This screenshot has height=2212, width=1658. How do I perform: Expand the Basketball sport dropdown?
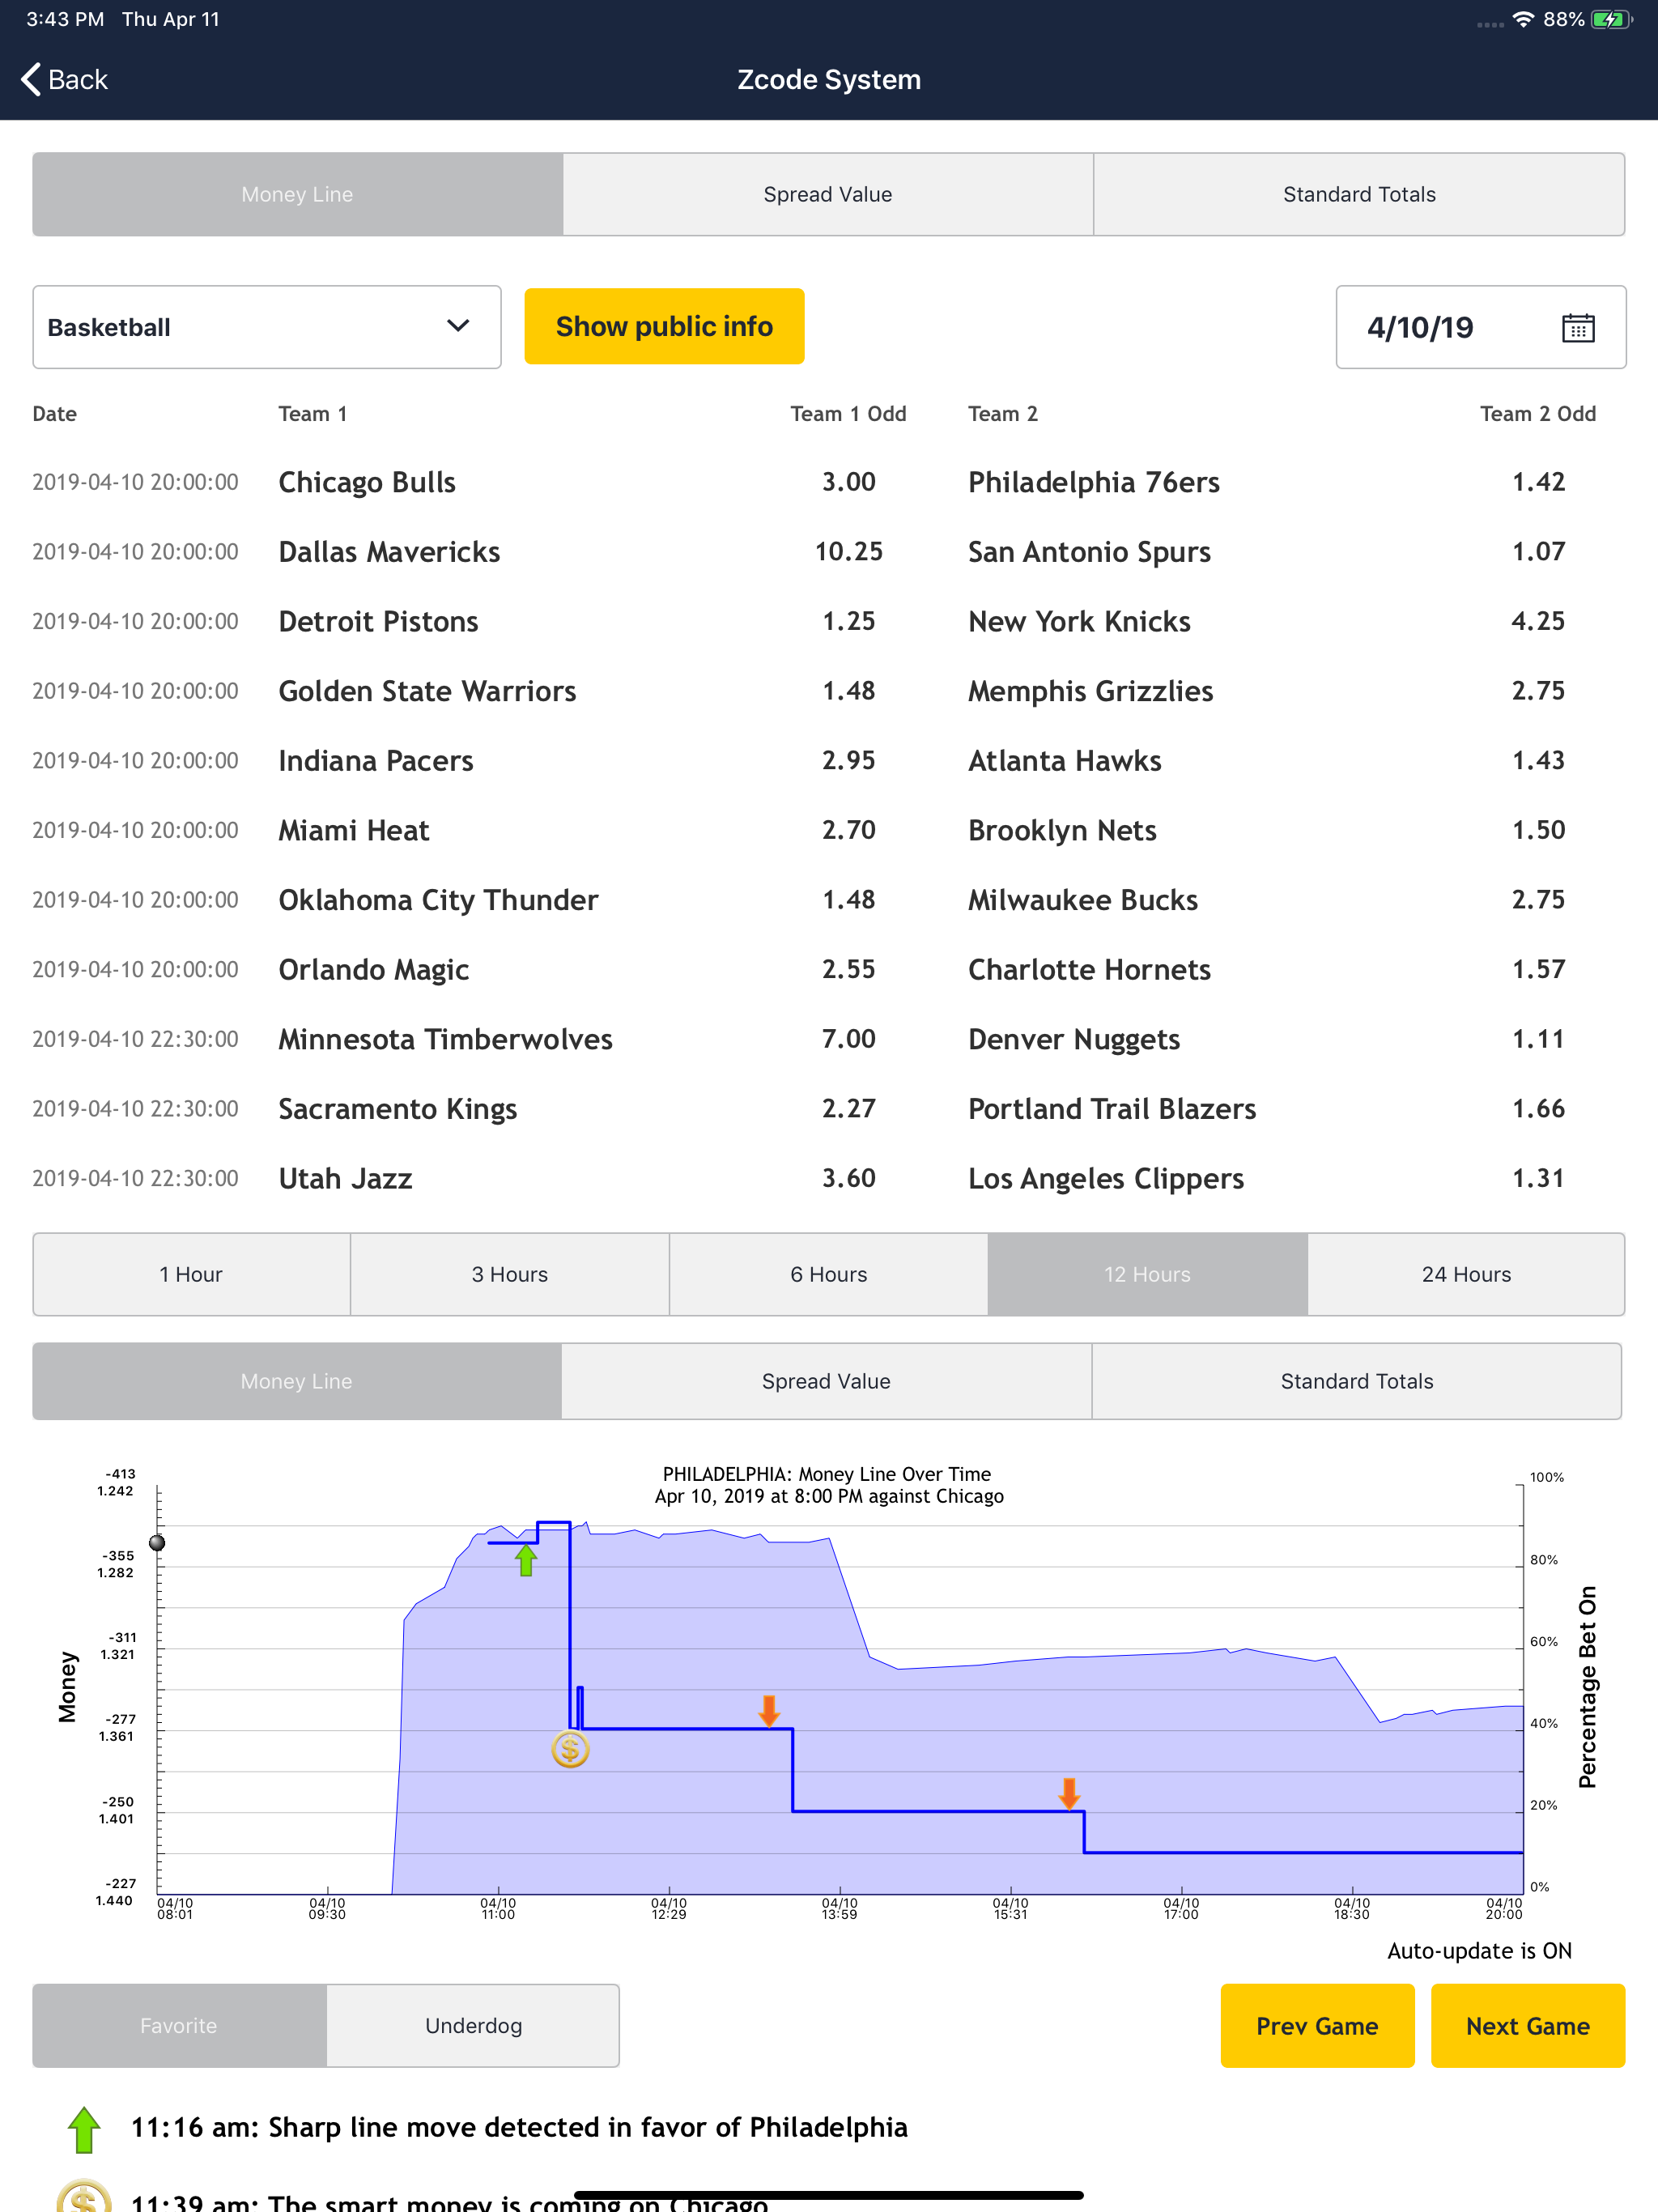coord(267,327)
